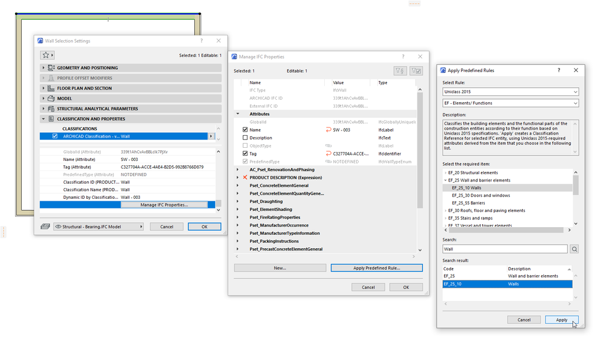Expand EF_20 Structural elements tree node
Viewport: 601px width, 340px height.
click(x=445, y=172)
